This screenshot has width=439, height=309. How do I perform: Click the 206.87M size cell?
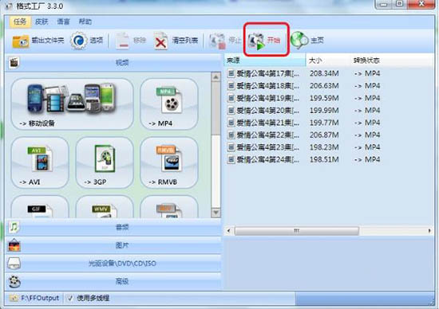point(324,135)
